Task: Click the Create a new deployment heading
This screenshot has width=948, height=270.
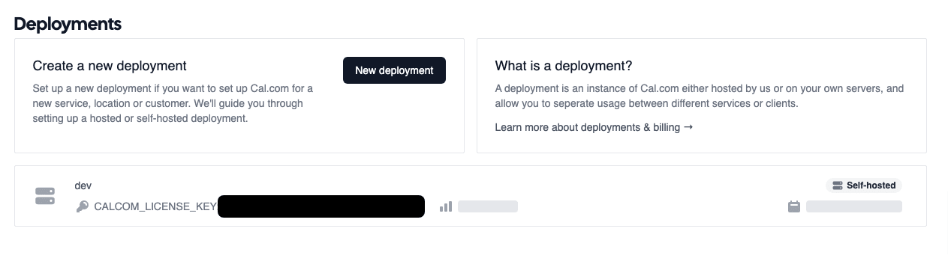Action: pyautogui.click(x=110, y=66)
